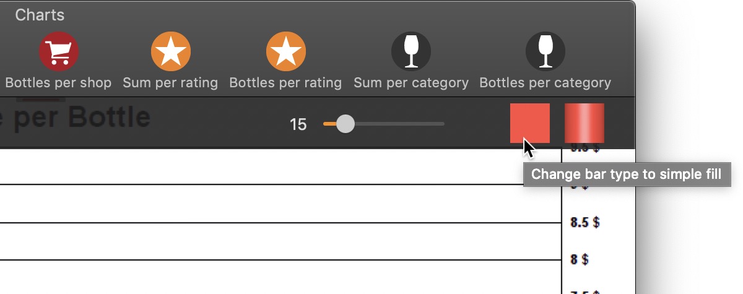Image resolution: width=743 pixels, height=294 pixels.
Task: Click the "Sum per category" label
Action: [x=411, y=82]
